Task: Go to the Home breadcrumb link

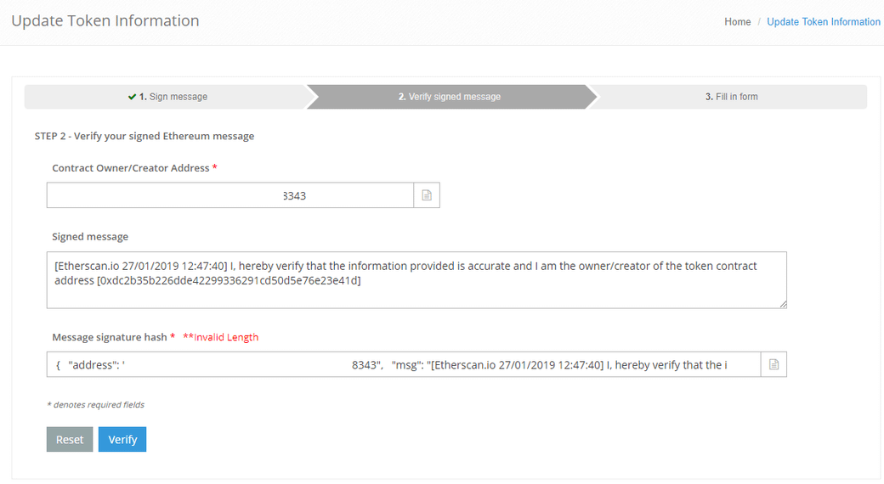Action: click(737, 22)
